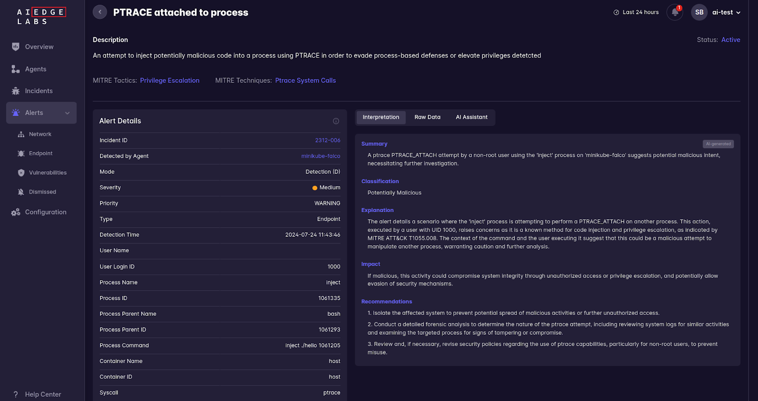Click the SB user avatar
This screenshot has height=401, width=758.
(x=699, y=12)
